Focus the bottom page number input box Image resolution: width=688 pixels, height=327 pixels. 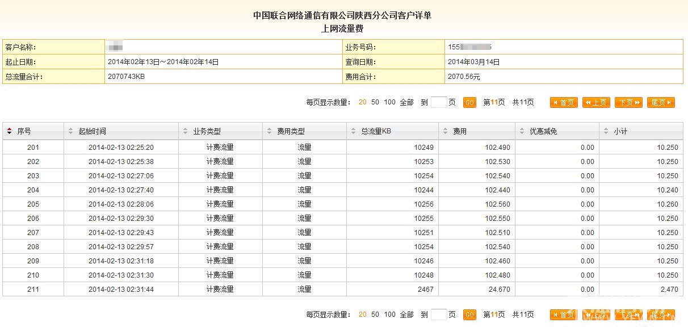pyautogui.click(x=439, y=315)
